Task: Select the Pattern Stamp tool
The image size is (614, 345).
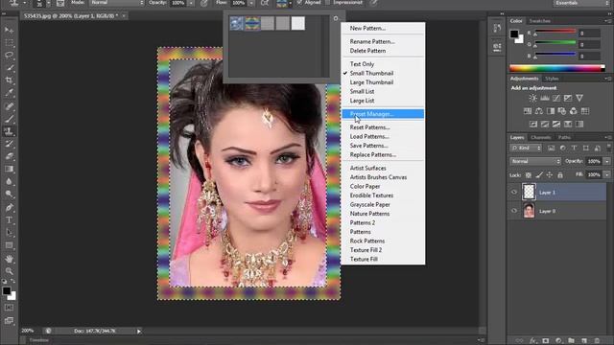Action: tap(9, 131)
